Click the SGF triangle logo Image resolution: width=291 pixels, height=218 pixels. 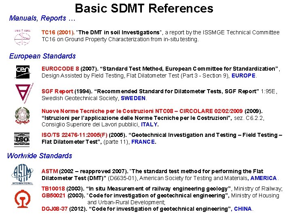tap(24, 93)
